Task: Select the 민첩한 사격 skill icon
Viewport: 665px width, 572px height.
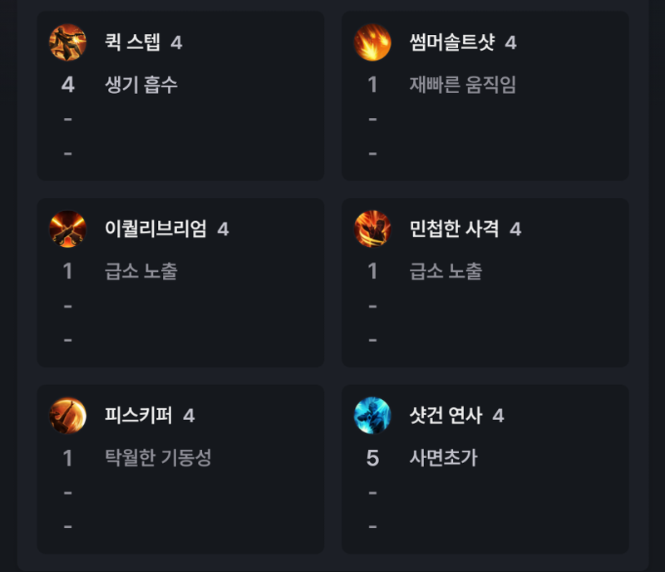Action: pyautogui.click(x=372, y=229)
